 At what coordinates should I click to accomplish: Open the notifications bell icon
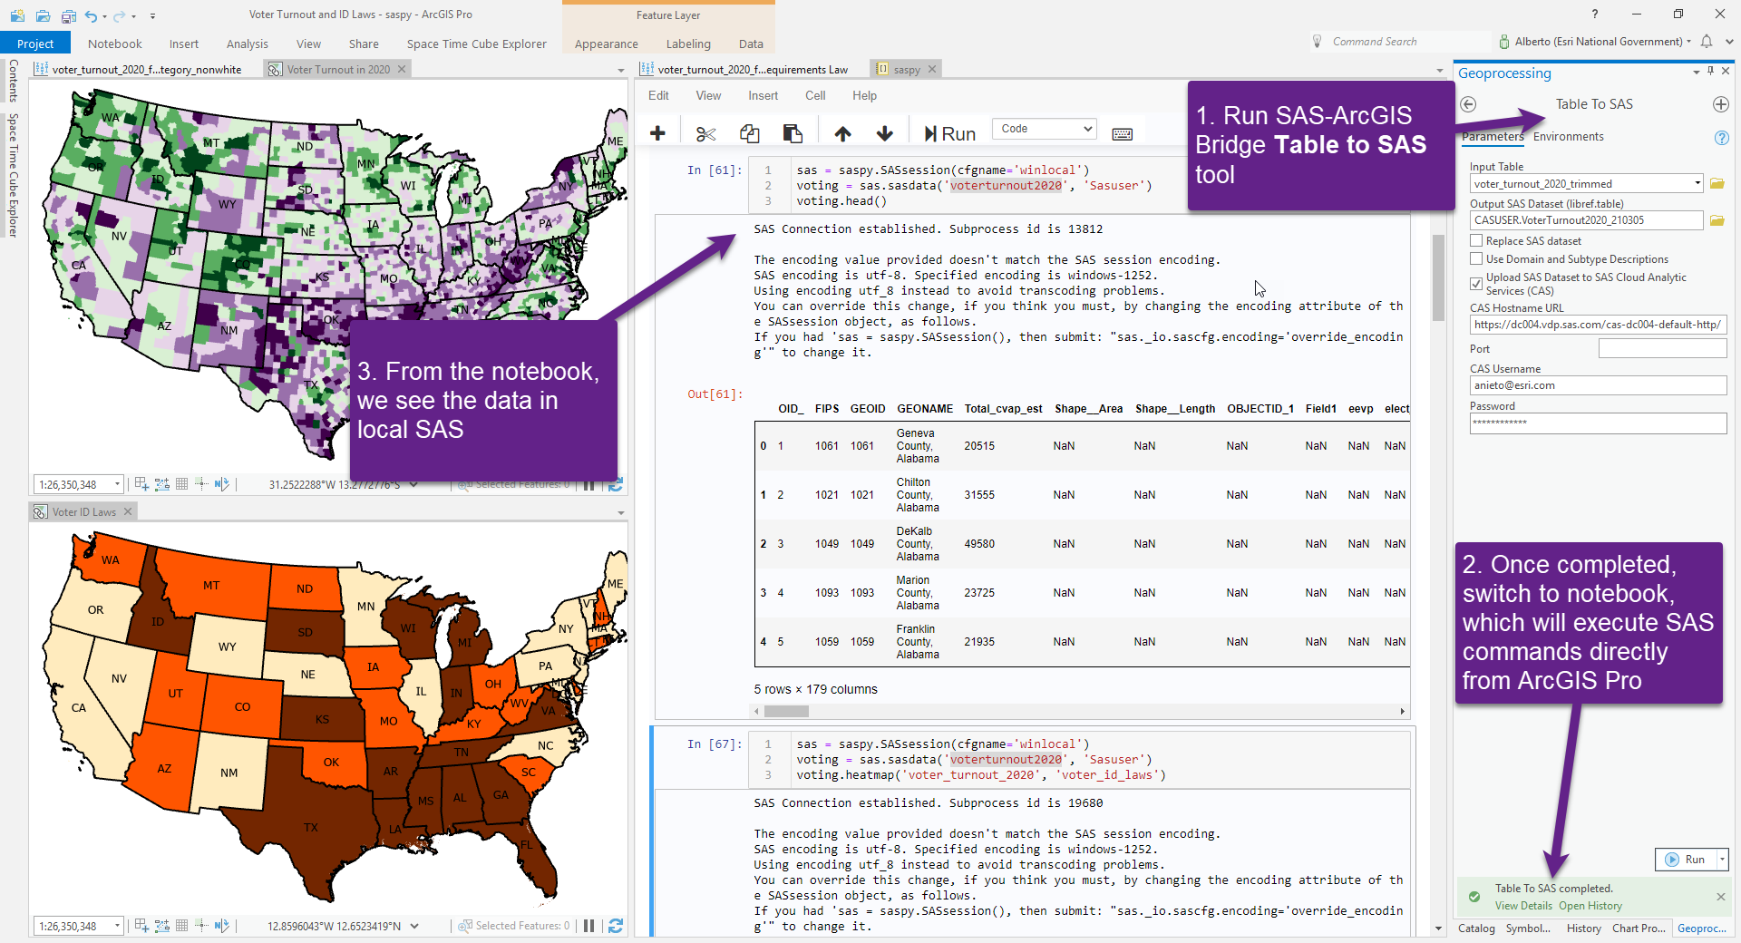[1707, 42]
